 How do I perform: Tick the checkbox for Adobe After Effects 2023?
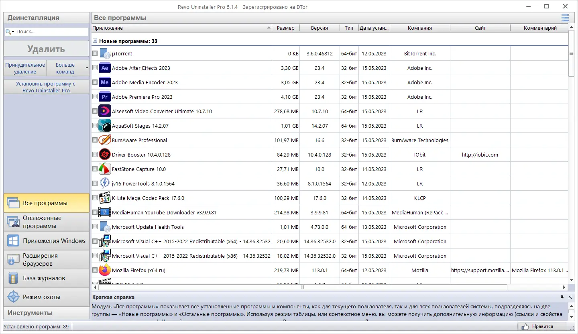(95, 68)
